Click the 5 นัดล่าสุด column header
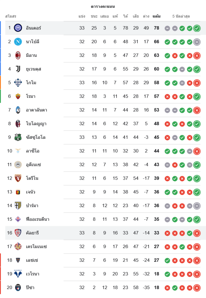This screenshot has height=298, width=206. pos(181,16)
